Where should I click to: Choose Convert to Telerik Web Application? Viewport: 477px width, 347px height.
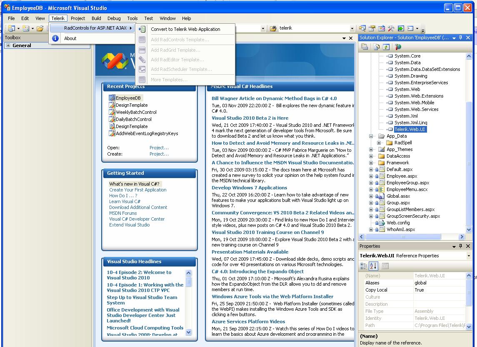[x=185, y=29]
